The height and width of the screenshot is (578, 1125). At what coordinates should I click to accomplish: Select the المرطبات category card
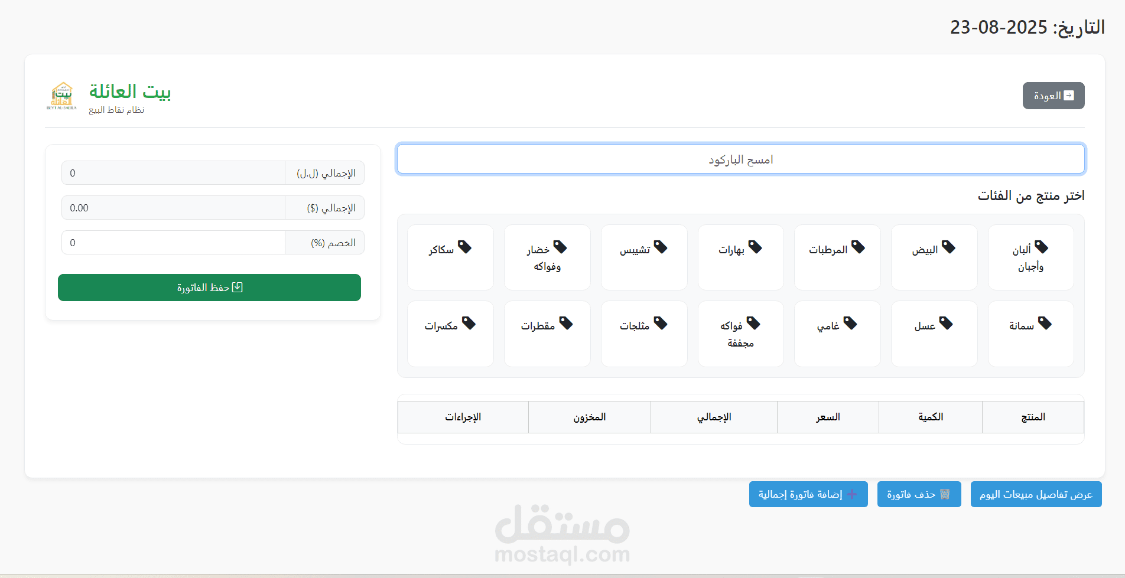837,257
